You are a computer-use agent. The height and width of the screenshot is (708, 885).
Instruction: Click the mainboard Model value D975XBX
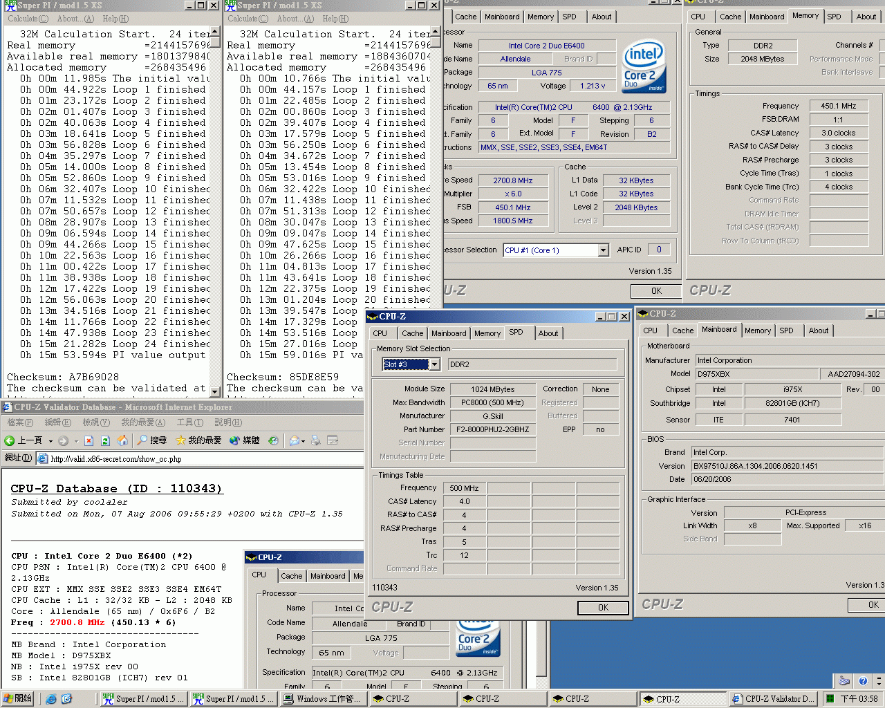click(755, 374)
